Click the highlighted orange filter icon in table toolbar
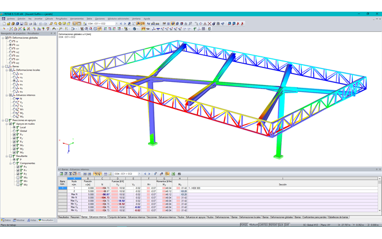 click(x=167, y=174)
